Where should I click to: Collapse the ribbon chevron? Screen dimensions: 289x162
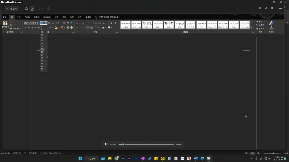pos(287,22)
